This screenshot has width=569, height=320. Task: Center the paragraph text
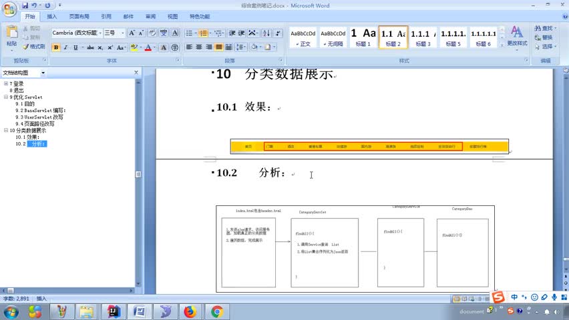point(199,47)
